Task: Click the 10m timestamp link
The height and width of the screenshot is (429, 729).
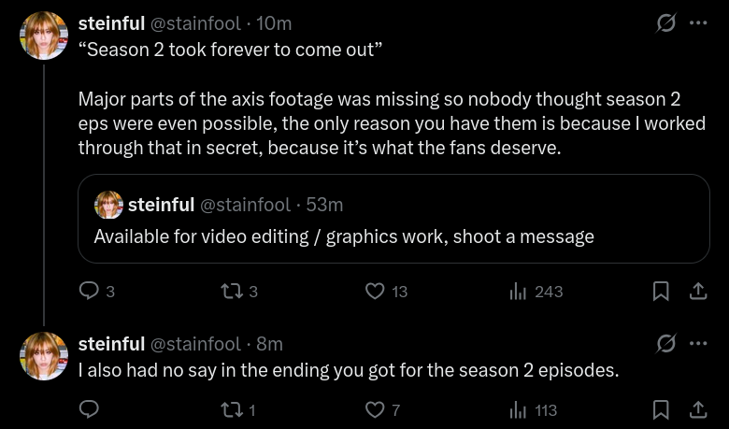Action: click(274, 23)
